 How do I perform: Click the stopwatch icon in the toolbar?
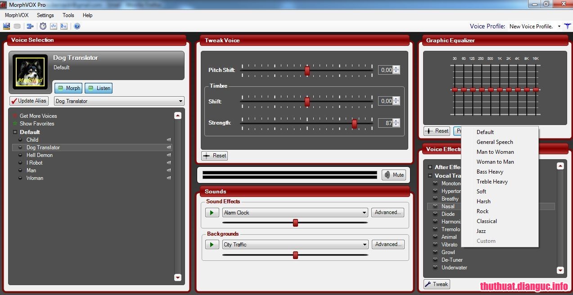point(43,27)
